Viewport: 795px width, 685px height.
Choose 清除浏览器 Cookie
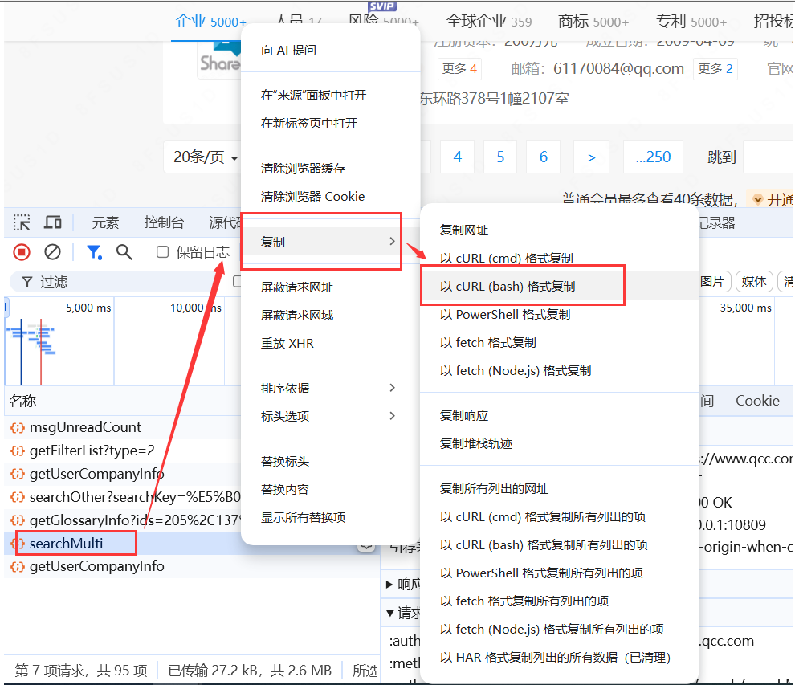[312, 196]
